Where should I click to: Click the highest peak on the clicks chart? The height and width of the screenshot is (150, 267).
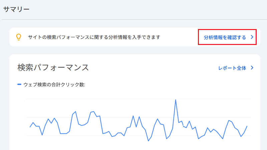(x=176, y=100)
